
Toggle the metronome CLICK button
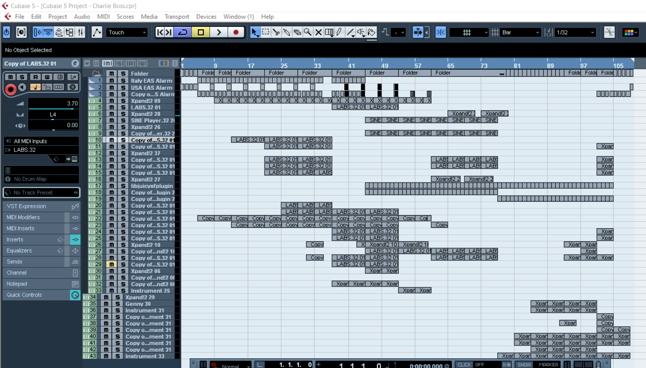pos(464,364)
